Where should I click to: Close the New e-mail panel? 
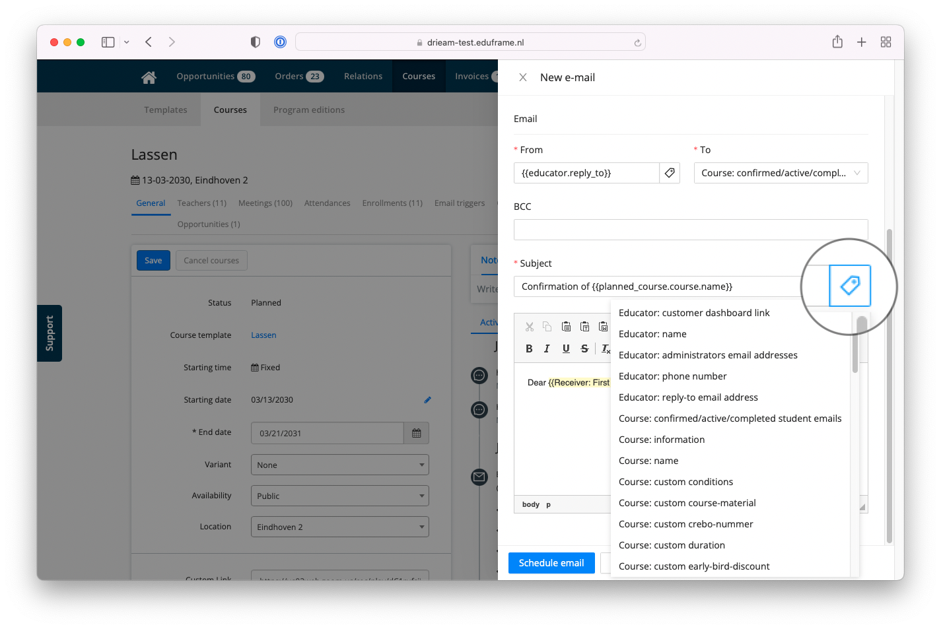pyautogui.click(x=522, y=77)
